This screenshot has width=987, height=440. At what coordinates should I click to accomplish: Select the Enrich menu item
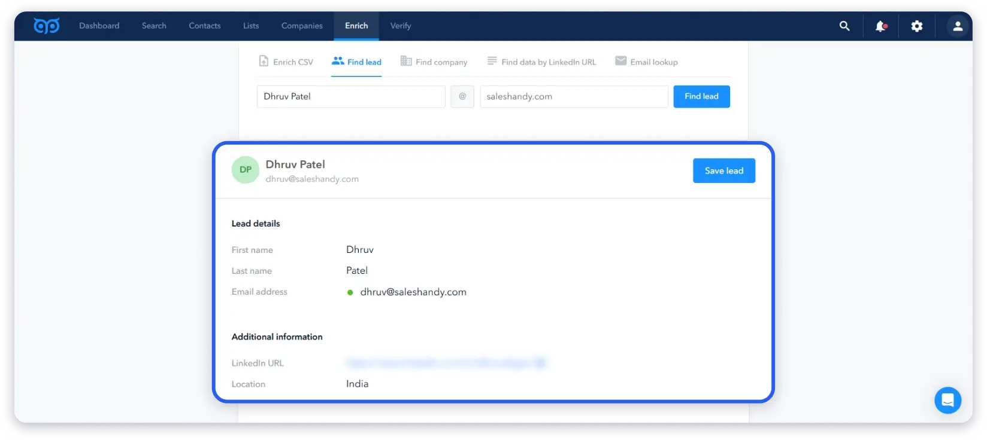coord(356,26)
